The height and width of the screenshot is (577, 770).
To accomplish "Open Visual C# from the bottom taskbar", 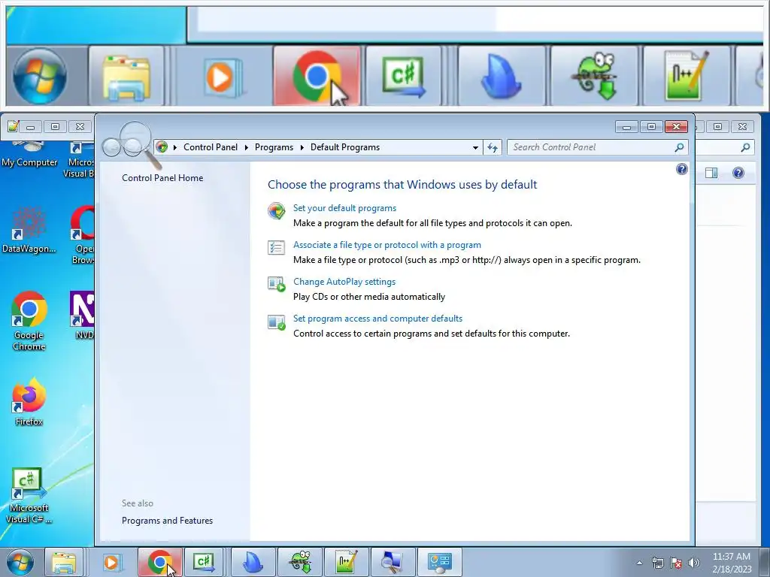I will pyautogui.click(x=204, y=562).
